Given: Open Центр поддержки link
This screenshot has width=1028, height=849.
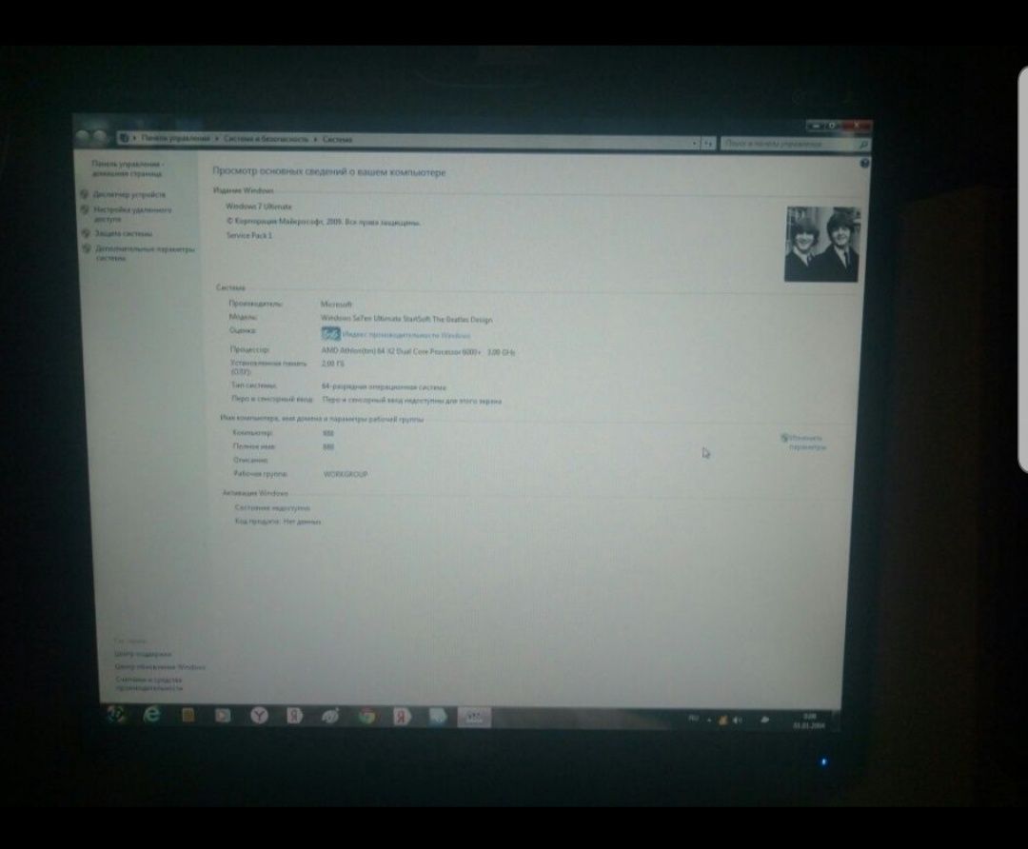Looking at the screenshot, I should coord(143,654).
